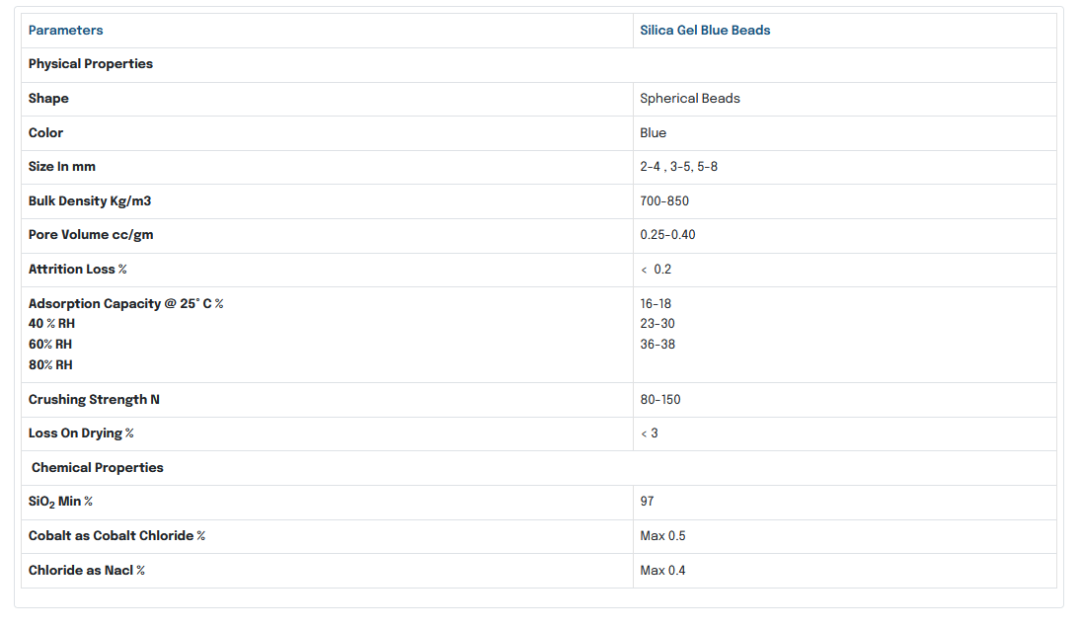The width and height of the screenshot is (1081, 629).
Task: Select the Max 0.4 chloride value
Action: (662, 571)
